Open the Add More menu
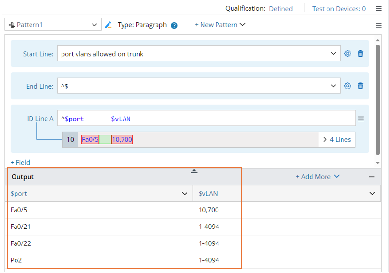The height and width of the screenshot is (273, 389). tap(318, 177)
